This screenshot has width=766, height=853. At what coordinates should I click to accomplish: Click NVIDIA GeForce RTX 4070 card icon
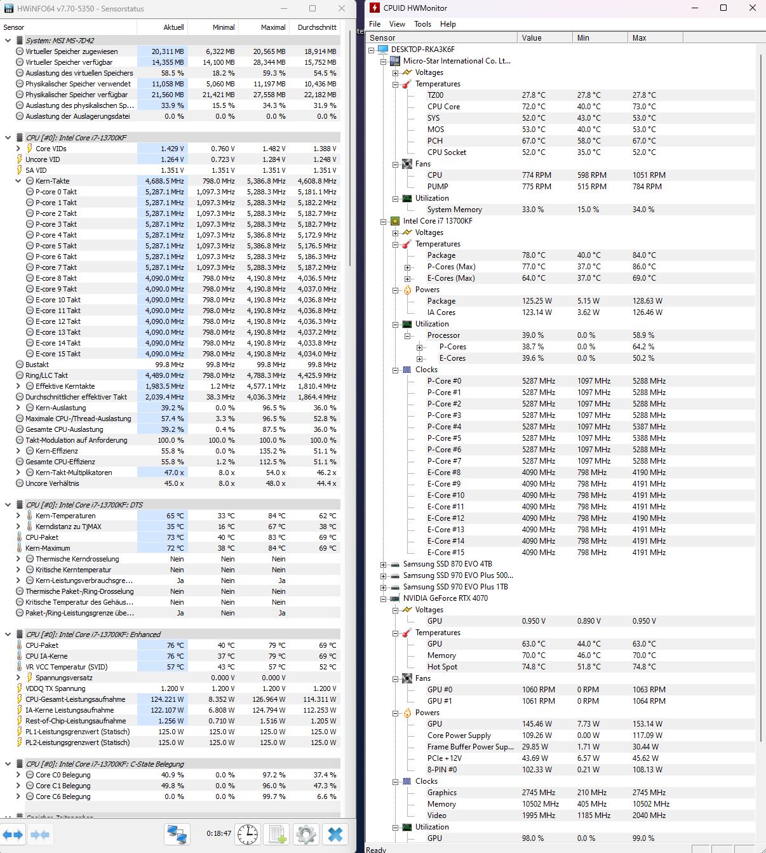coord(395,598)
